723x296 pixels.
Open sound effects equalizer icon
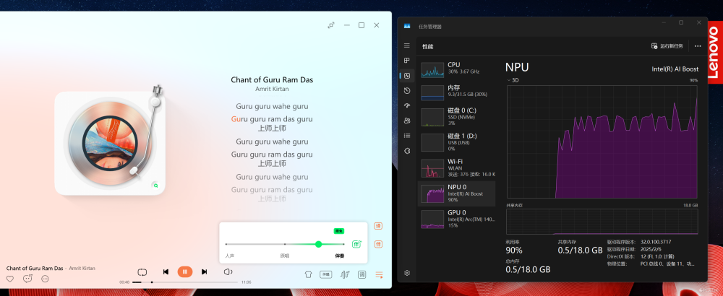(x=344, y=275)
